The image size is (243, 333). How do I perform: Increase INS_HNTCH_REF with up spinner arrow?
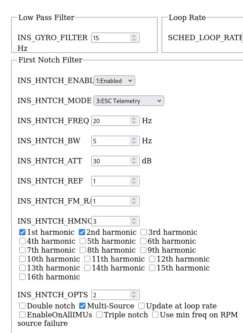tap(134, 179)
